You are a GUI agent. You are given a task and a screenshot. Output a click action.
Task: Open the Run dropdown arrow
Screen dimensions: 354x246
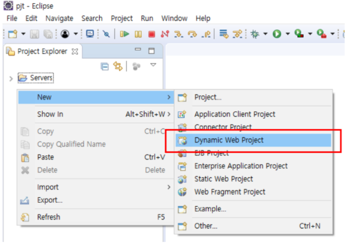tap(288, 34)
